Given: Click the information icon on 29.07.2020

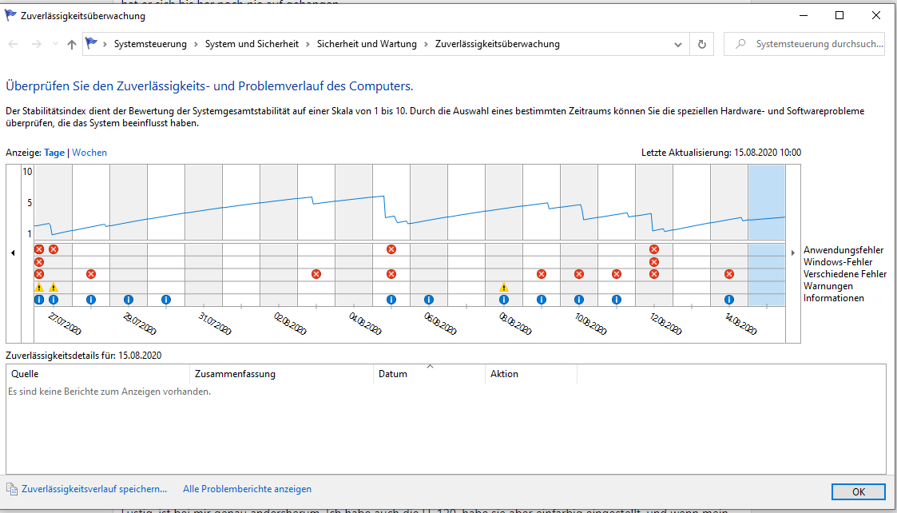Looking at the screenshot, I should pyautogui.click(x=128, y=300).
